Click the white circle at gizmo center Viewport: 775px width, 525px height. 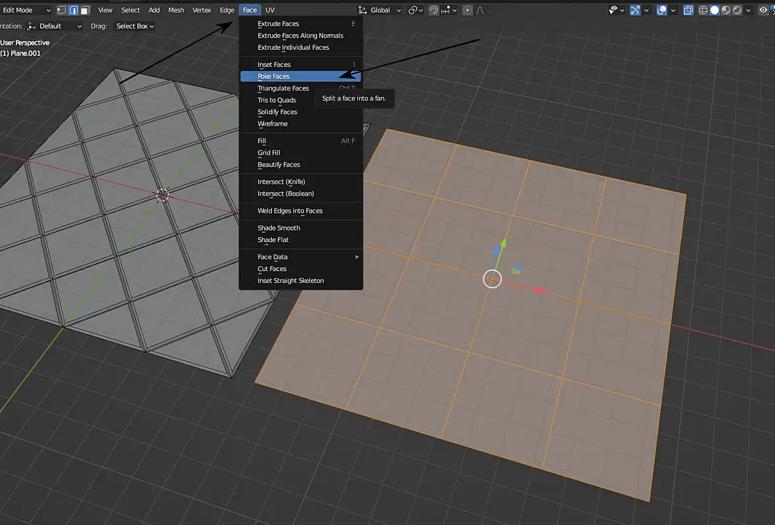point(493,279)
